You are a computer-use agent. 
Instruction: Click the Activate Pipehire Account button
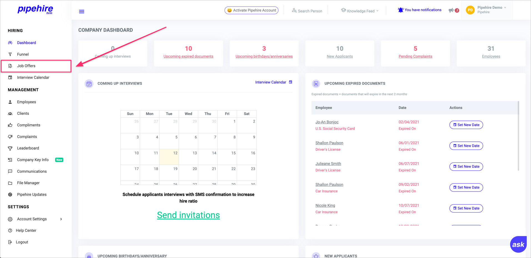click(251, 10)
